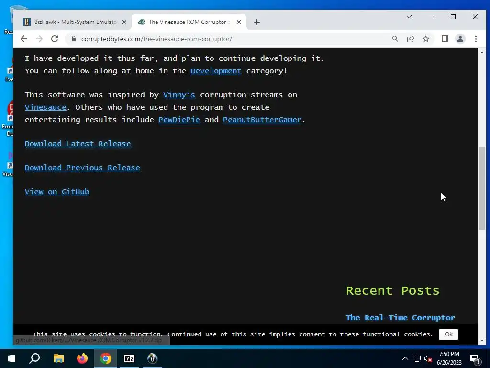This screenshot has width=490, height=368.
Task: Close the Vinesauce ROM Corruptor tab
Action: pyautogui.click(x=239, y=22)
